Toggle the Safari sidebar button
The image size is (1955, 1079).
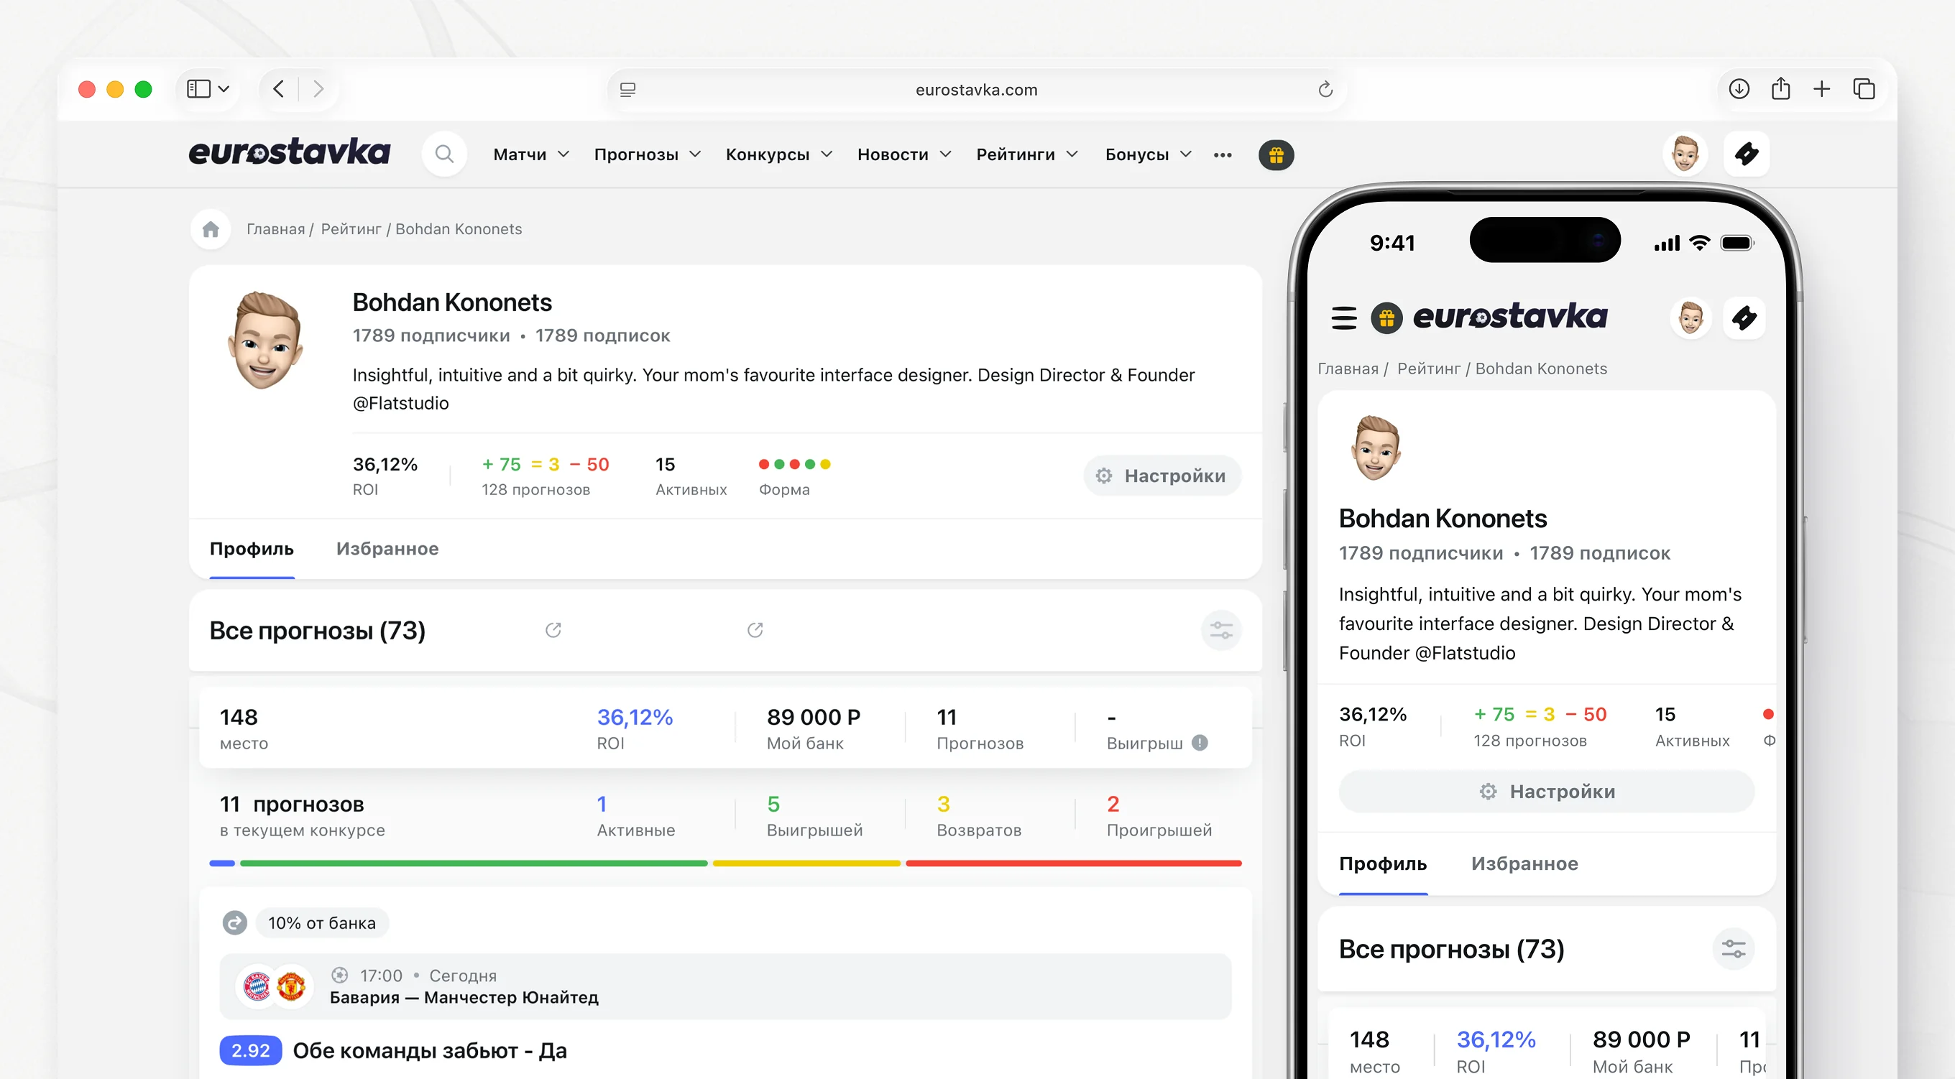199,89
